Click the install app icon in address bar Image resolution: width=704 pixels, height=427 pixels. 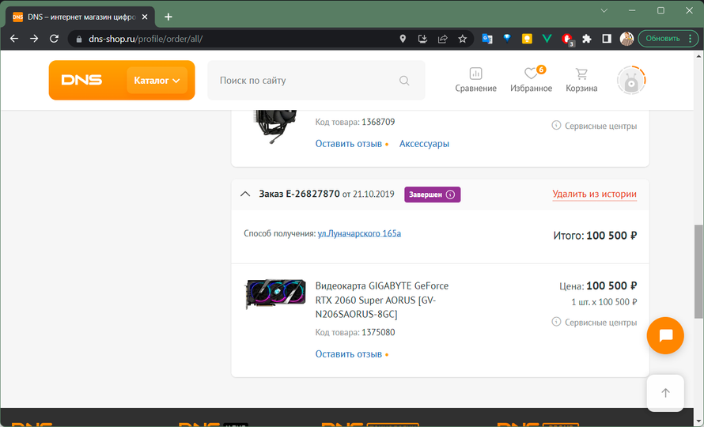(422, 39)
